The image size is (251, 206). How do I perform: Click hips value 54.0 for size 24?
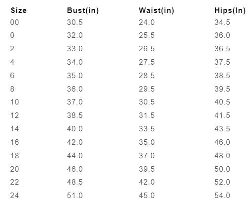tap(222, 196)
